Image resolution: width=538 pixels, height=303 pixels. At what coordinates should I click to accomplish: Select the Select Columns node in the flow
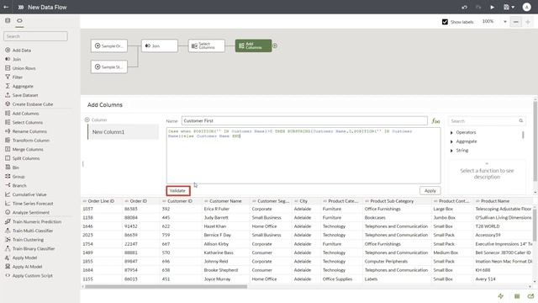point(207,45)
